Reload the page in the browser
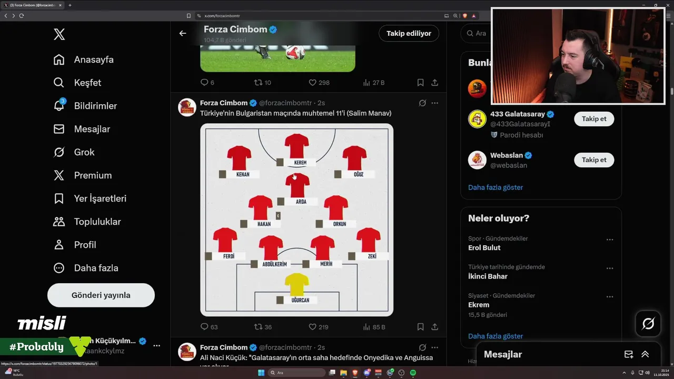This screenshot has height=379, width=674. coord(22,16)
